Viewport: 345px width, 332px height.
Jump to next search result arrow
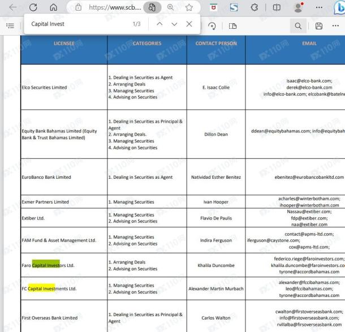[x=174, y=24]
